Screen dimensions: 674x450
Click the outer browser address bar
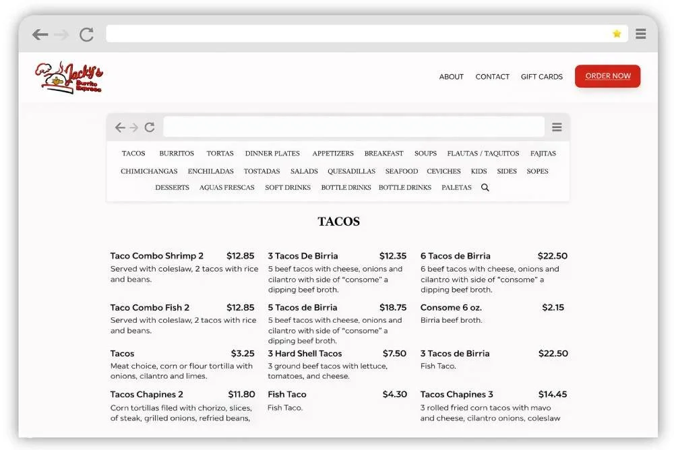pyautogui.click(x=367, y=34)
